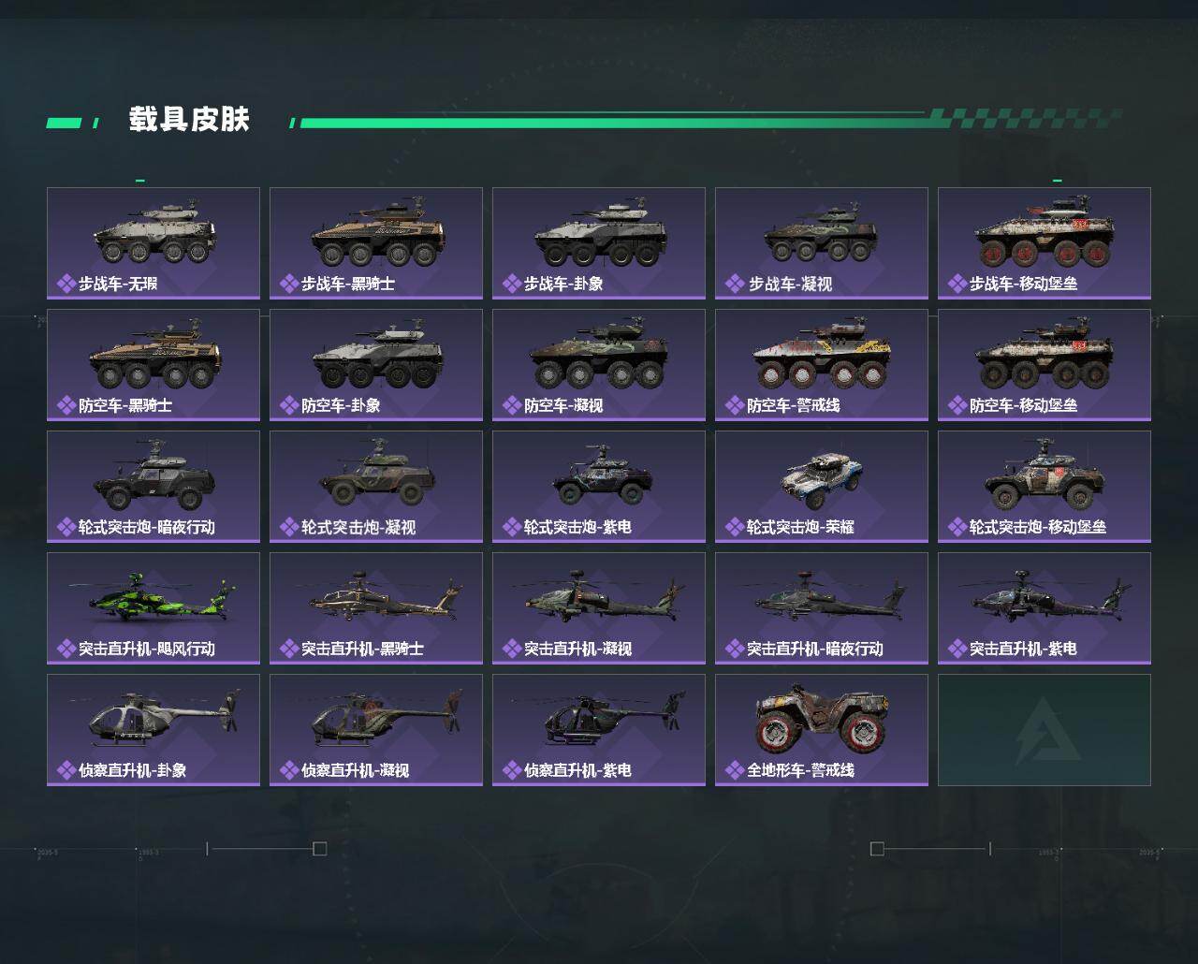
Task: Select the 步战车-无瑕 vehicle skin card
Action: click(x=153, y=243)
